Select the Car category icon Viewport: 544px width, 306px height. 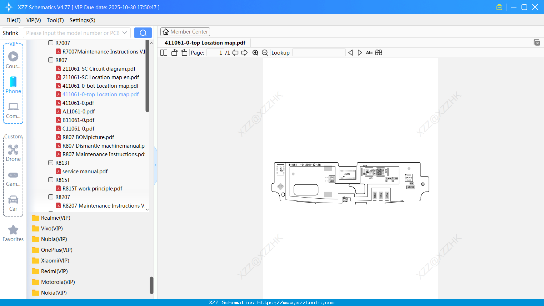13,203
